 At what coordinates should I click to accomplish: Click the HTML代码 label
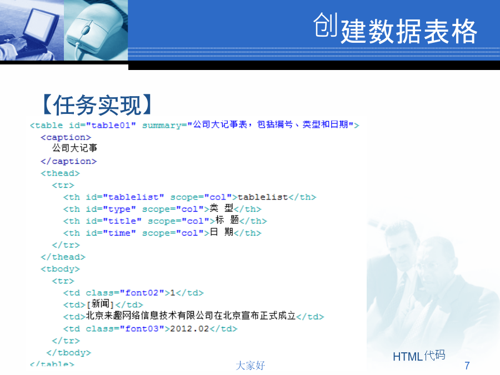click(419, 356)
